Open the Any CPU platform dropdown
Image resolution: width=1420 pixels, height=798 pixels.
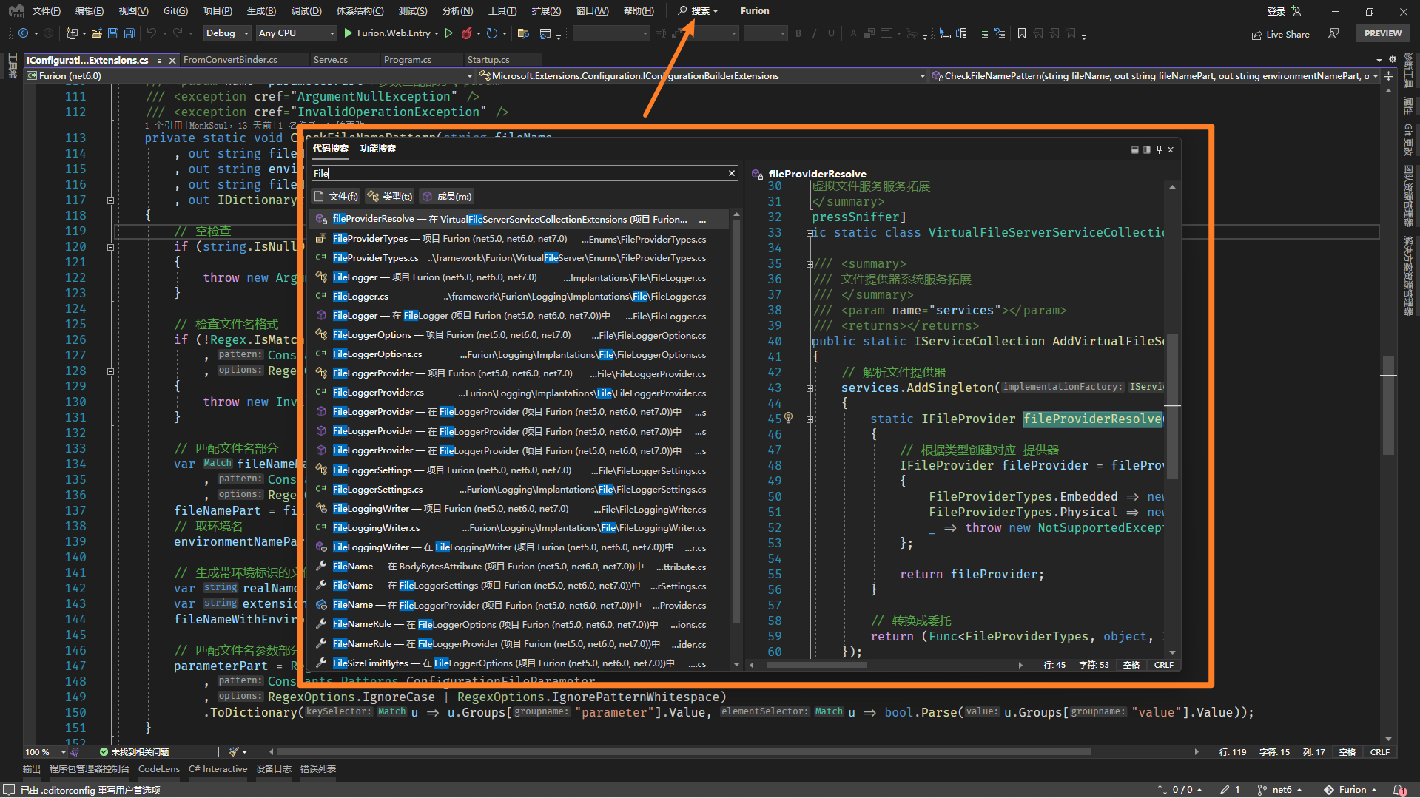[x=295, y=33]
